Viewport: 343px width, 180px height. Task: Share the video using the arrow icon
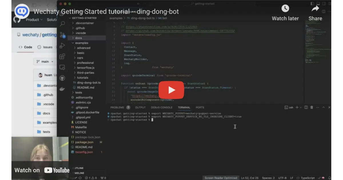click(x=315, y=13)
